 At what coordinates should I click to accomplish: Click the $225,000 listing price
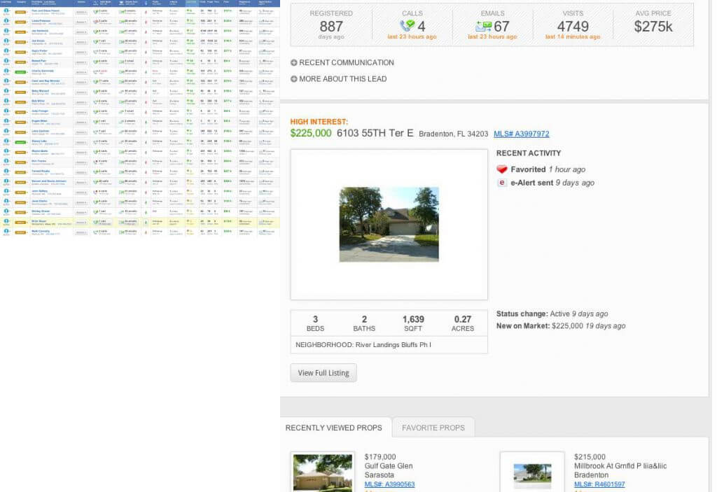point(311,133)
